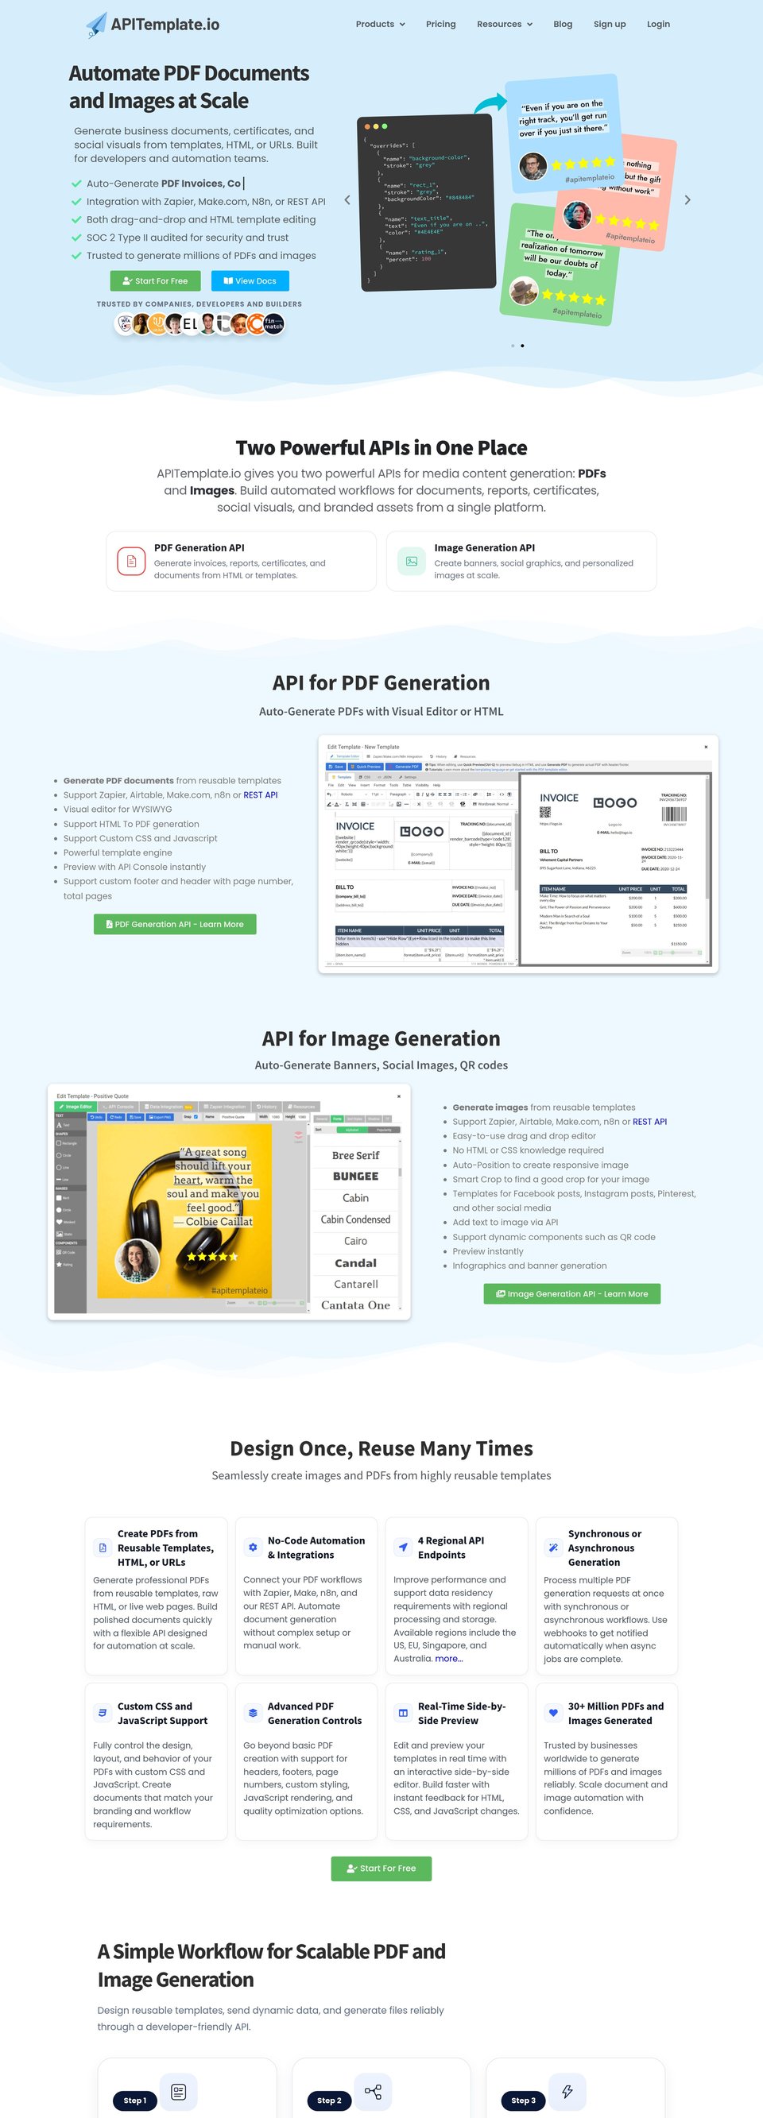The height and width of the screenshot is (2118, 763).
Task: Follow REST API link in image feature list
Action: coord(649,1122)
